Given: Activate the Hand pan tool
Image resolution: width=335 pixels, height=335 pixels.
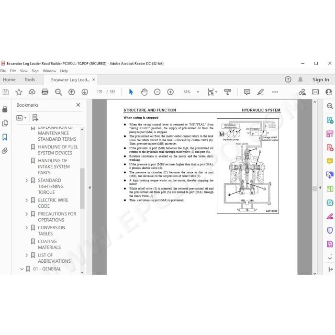Looking at the screenshot, I should click(144, 92).
